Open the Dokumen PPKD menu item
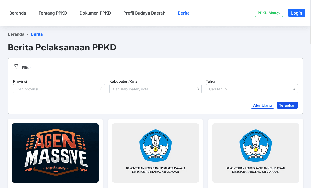This screenshot has width=311, height=188. [x=95, y=13]
